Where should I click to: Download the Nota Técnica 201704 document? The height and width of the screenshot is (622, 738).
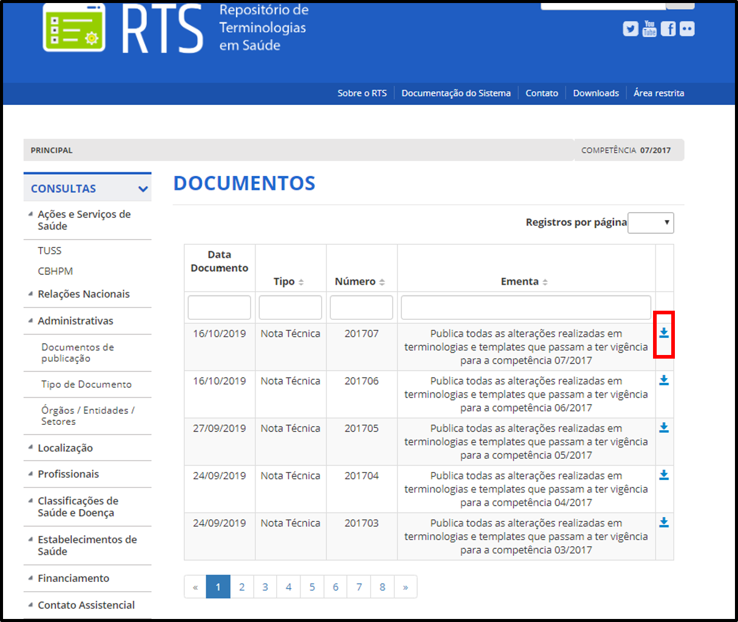(664, 475)
